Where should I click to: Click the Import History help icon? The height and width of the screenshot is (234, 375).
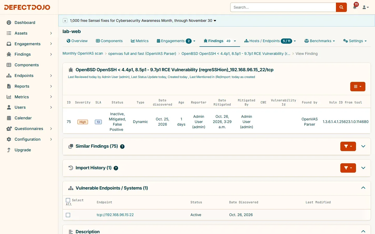click(116, 168)
